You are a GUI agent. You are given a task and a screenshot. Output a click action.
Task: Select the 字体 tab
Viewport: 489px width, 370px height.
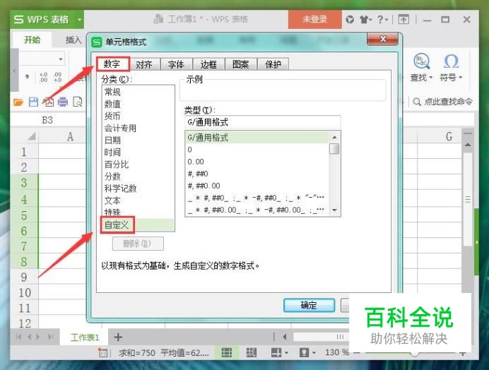click(176, 64)
